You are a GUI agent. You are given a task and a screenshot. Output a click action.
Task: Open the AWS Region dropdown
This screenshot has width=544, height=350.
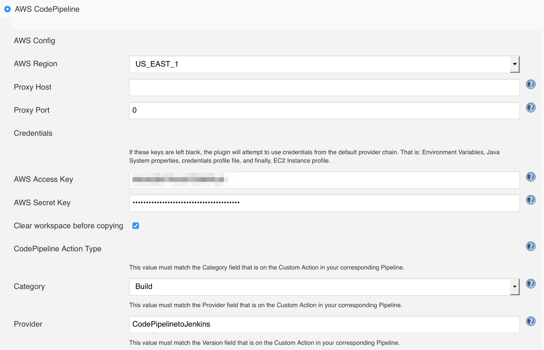coord(324,64)
